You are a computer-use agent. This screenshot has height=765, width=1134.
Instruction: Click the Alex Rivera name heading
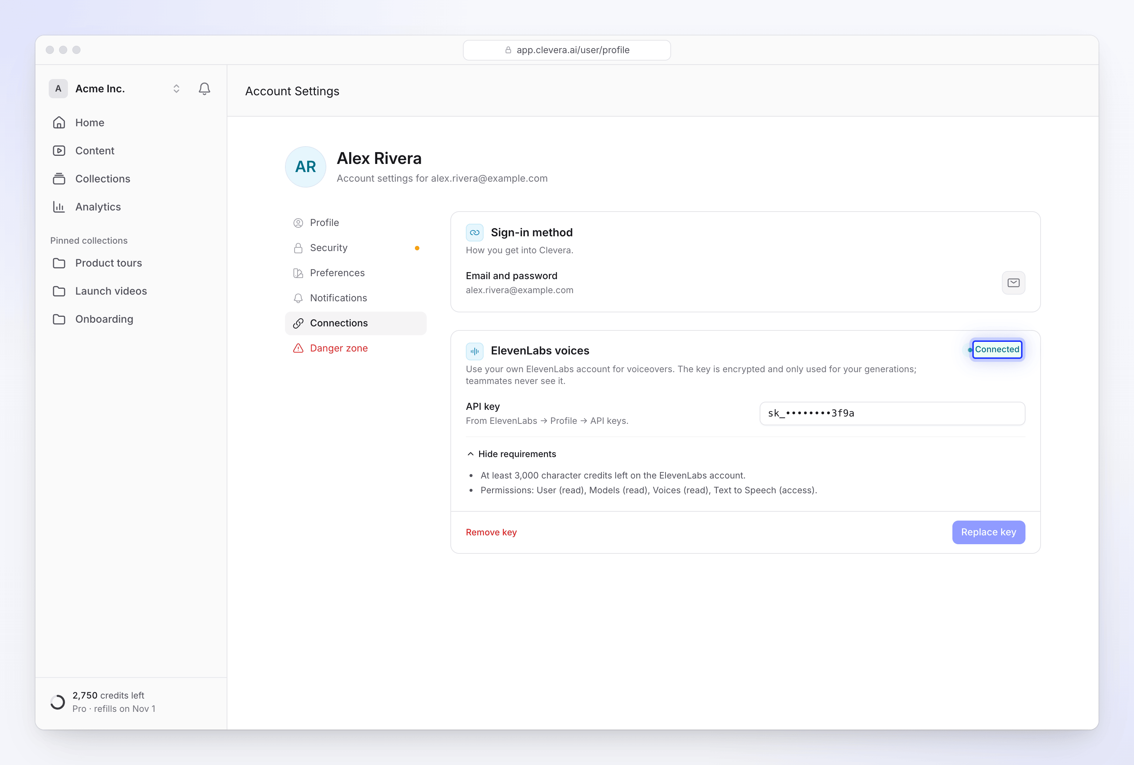click(379, 158)
